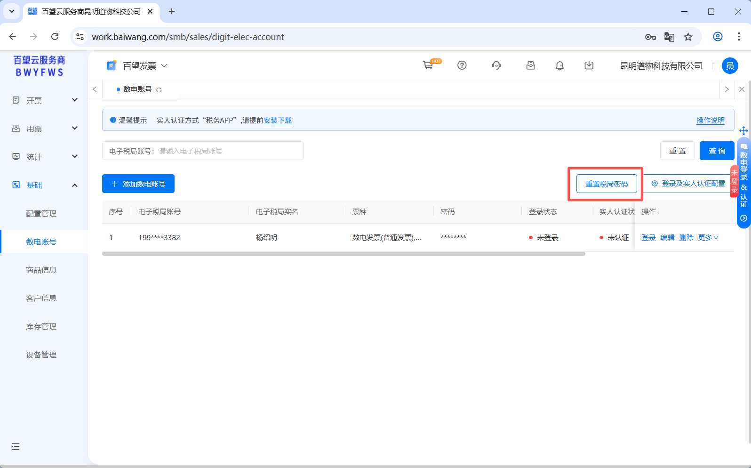Close tabs with the X icon

pos(742,89)
